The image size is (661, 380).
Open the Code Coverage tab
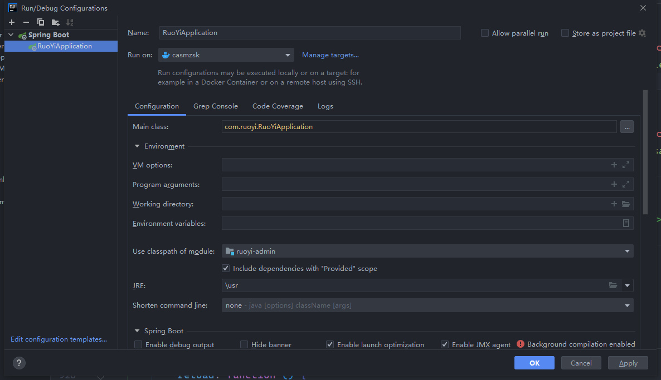(x=278, y=106)
